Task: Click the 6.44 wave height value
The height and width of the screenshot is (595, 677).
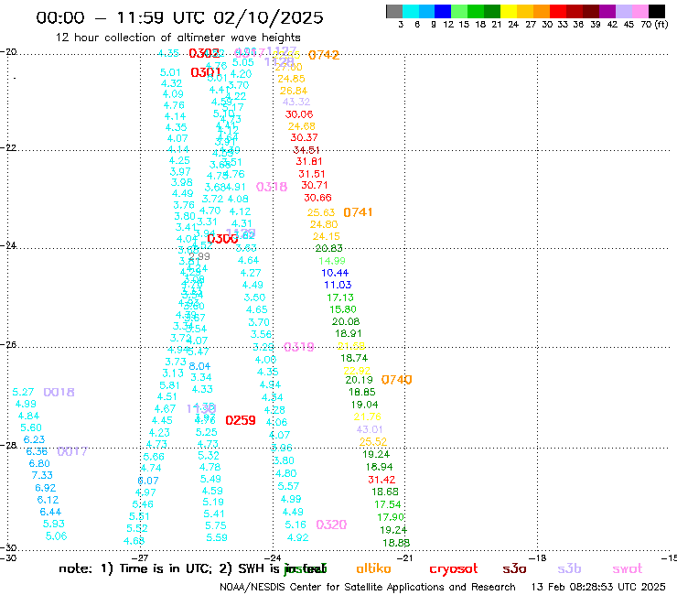Action: click(50, 512)
